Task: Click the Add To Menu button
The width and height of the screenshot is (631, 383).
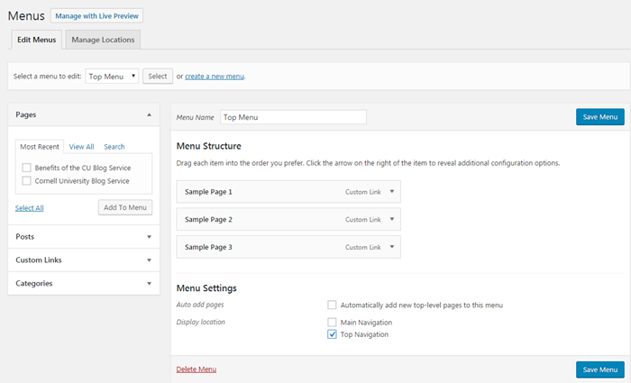Action: (125, 207)
